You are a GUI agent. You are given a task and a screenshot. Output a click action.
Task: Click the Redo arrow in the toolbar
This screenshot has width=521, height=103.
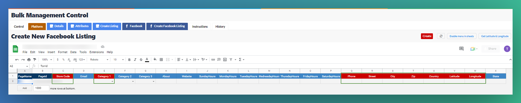tap(23, 60)
